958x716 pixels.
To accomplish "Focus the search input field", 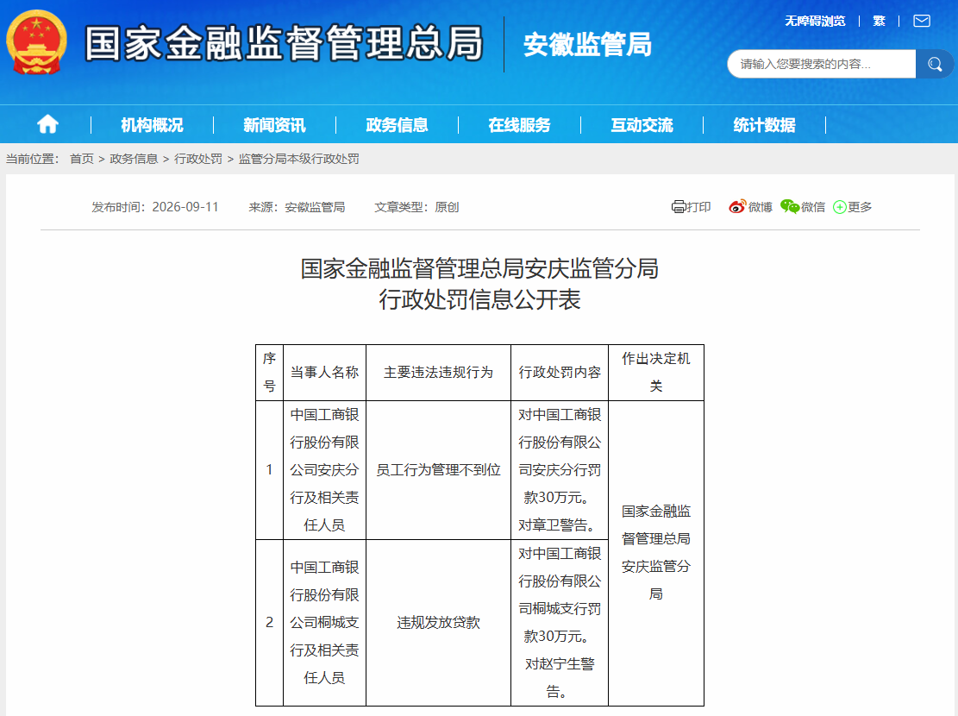I will click(x=821, y=64).
